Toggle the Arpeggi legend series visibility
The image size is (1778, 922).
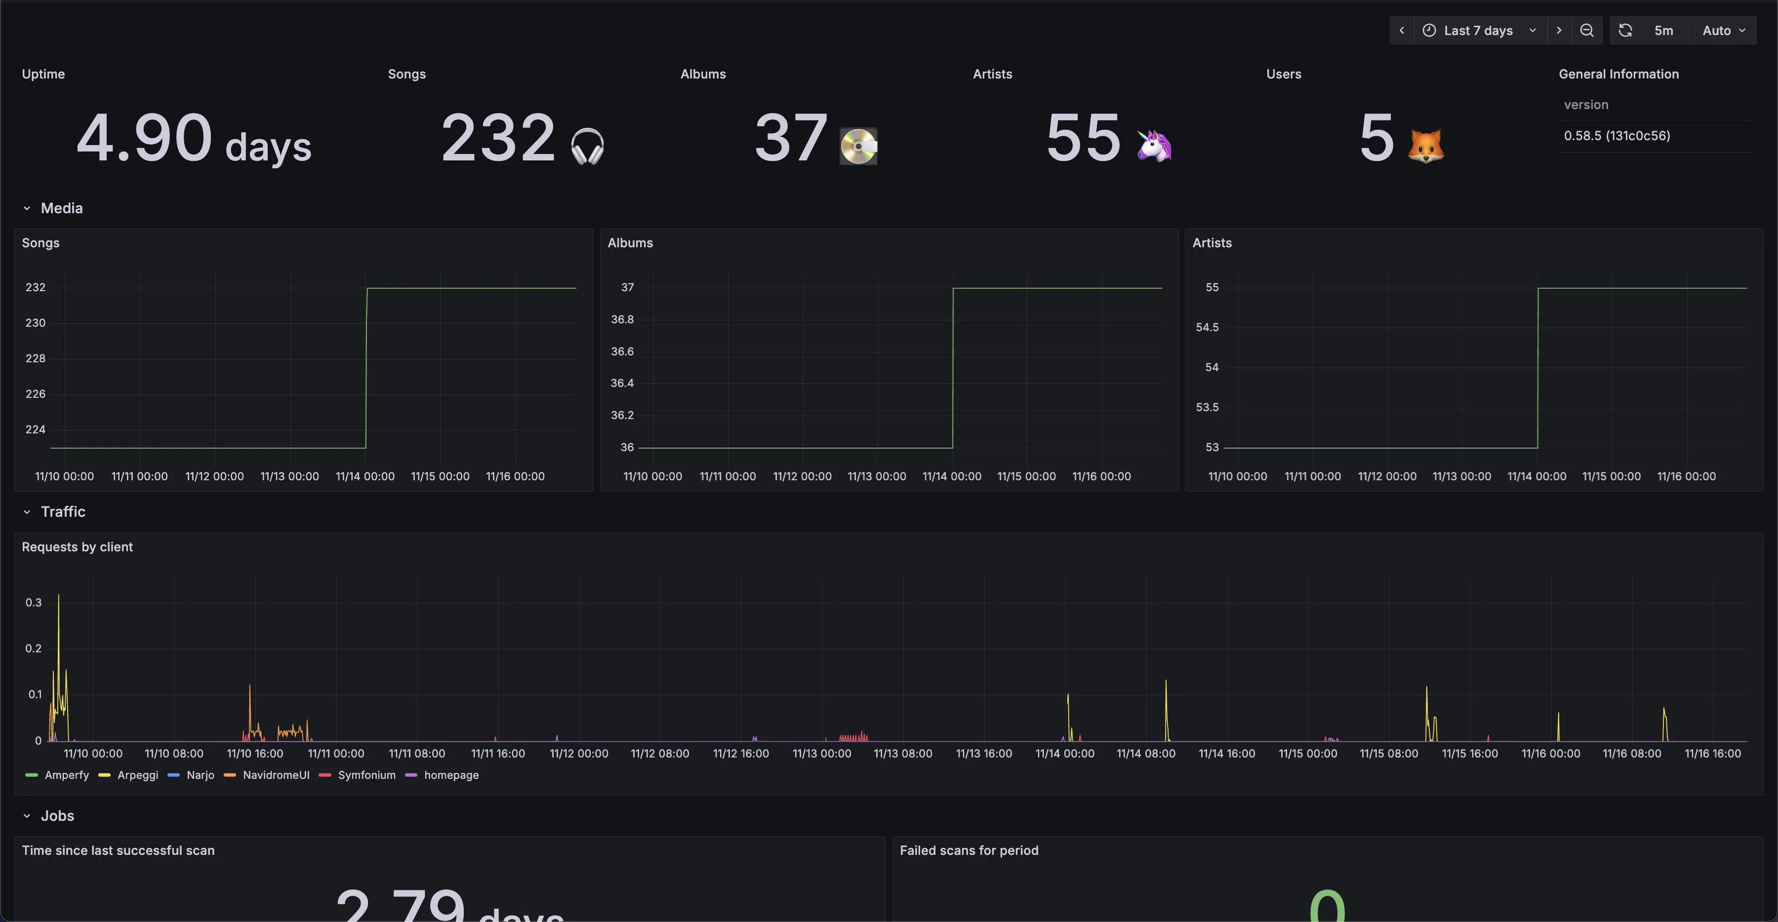pyautogui.click(x=137, y=775)
